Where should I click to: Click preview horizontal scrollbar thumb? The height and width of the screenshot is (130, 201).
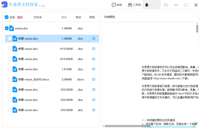pos(127,126)
